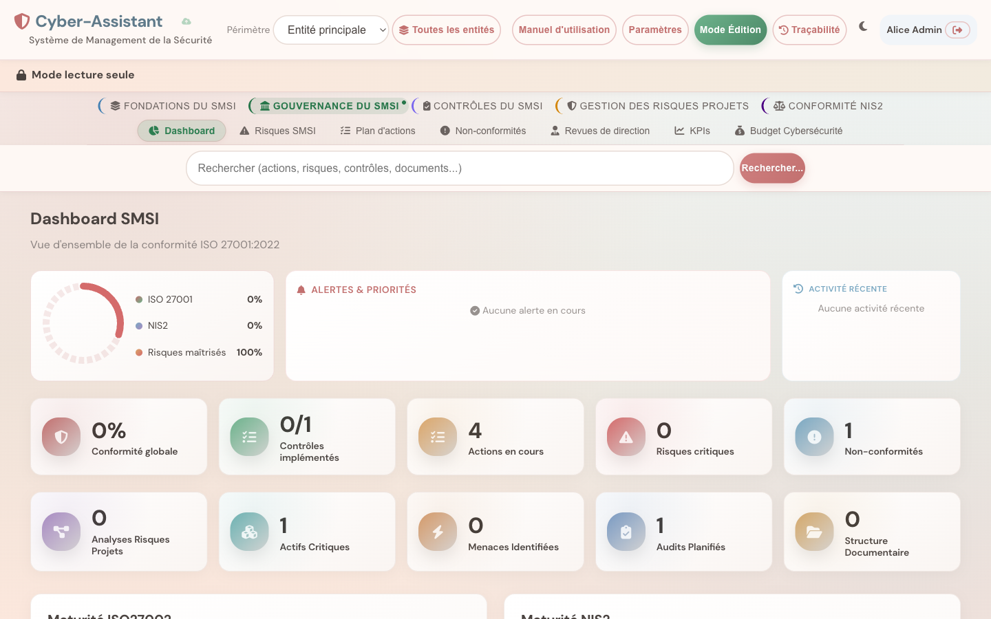
Task: Click the logout icon next to Alice Admin
Action: click(957, 30)
